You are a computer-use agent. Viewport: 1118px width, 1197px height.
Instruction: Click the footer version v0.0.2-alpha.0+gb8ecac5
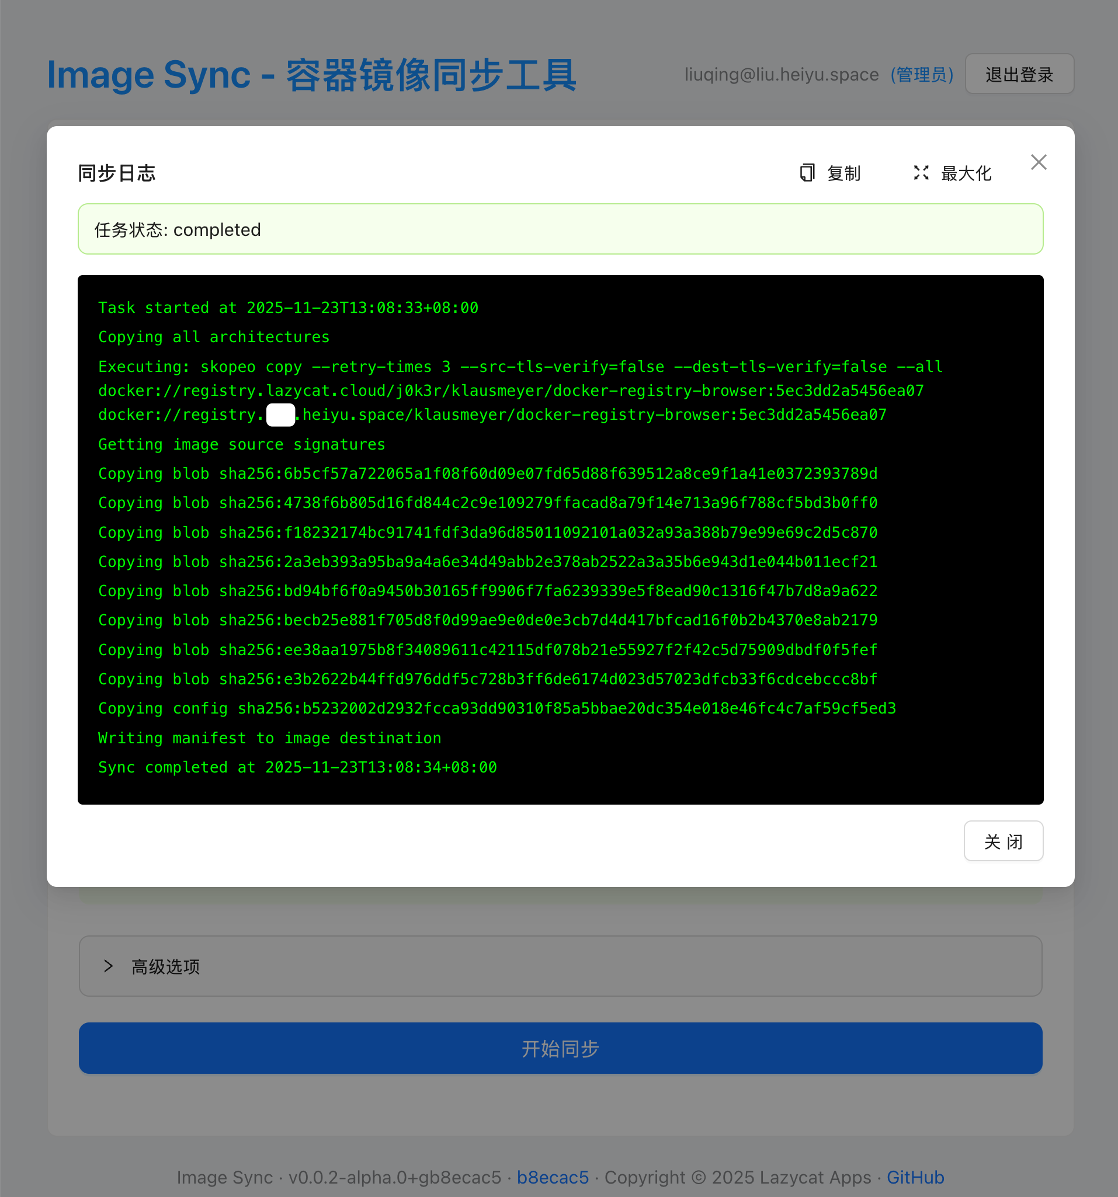click(394, 1177)
